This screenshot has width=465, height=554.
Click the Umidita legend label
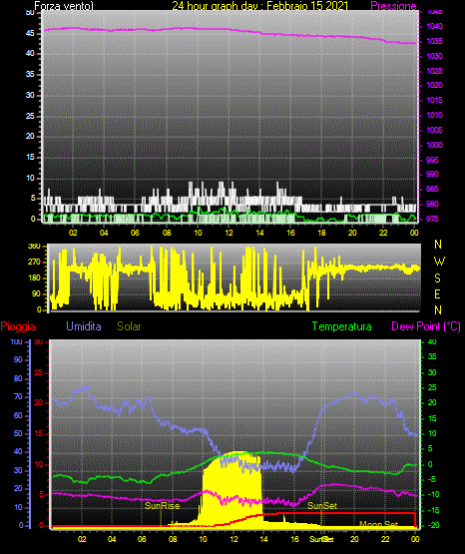point(84,326)
